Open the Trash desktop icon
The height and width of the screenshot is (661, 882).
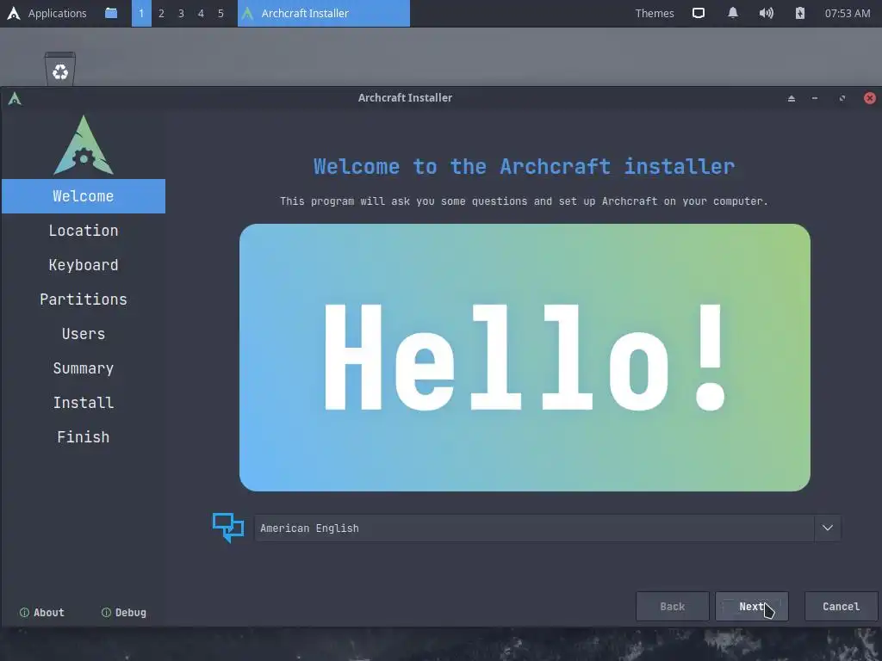coord(60,69)
